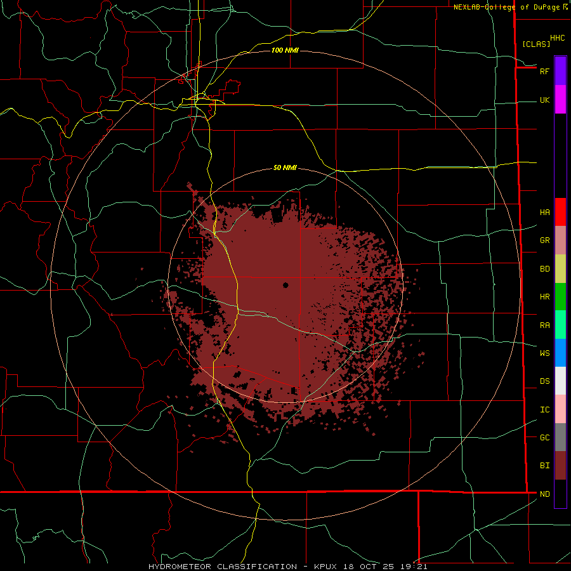Click the WS legend label
This screenshot has width=571, height=571.
click(545, 353)
